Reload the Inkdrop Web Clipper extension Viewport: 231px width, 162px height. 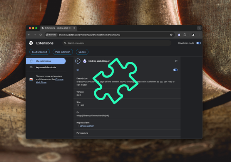pos(176,61)
